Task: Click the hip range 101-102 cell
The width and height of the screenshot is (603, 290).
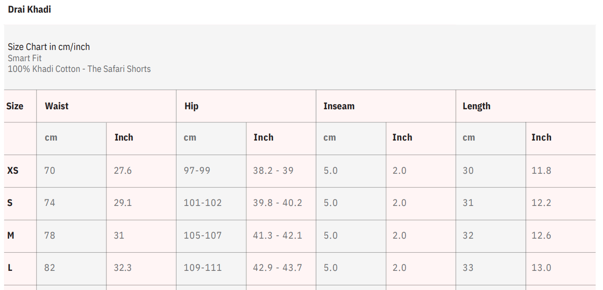Action: [x=203, y=203]
